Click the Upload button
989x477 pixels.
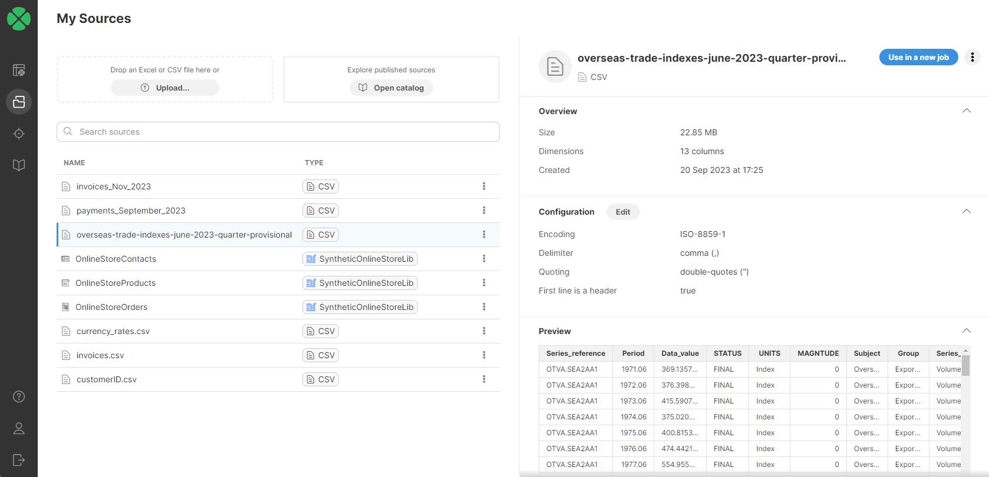click(165, 88)
